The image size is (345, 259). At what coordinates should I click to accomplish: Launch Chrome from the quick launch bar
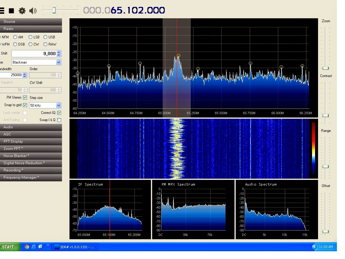click(x=27, y=247)
